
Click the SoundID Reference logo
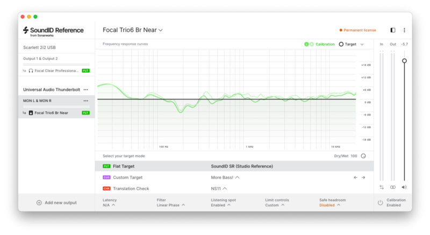pos(53,32)
